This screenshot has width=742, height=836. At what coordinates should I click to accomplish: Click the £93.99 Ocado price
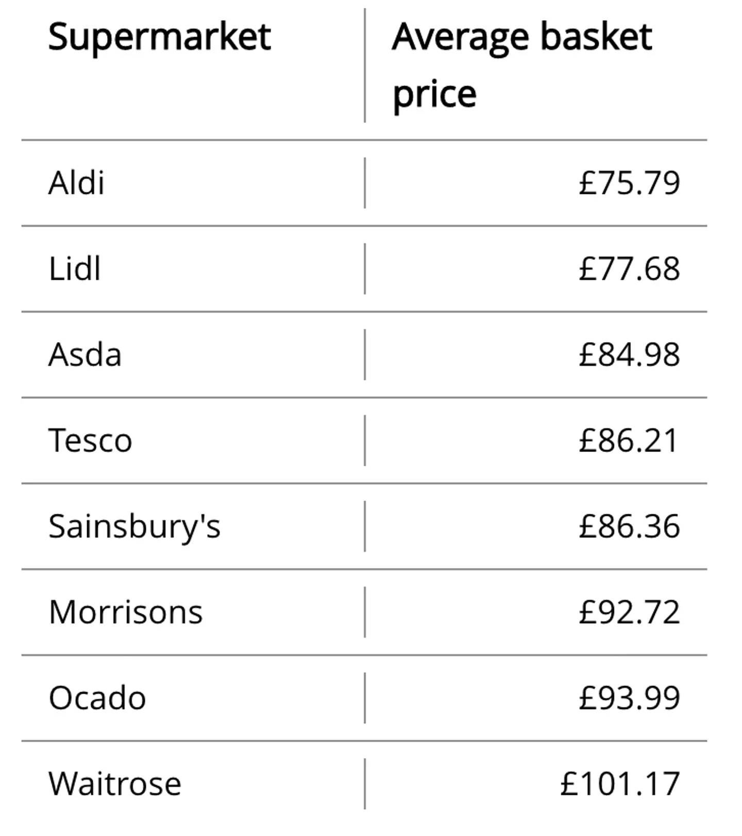(x=629, y=698)
